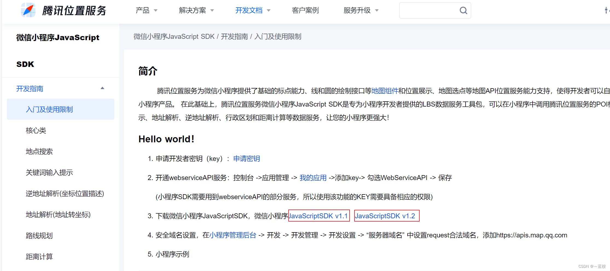
Task: Click the 地图组件 link
Action: pyautogui.click(x=385, y=91)
